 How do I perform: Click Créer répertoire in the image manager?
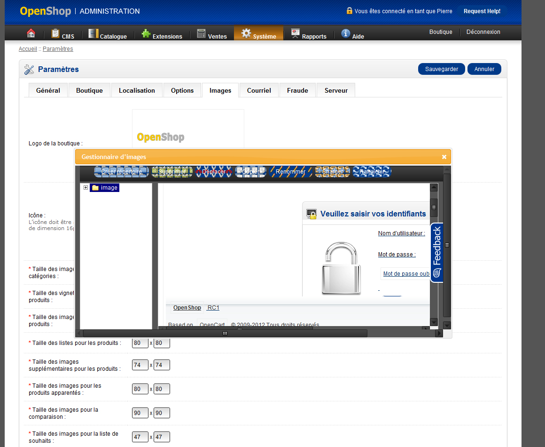(121, 172)
